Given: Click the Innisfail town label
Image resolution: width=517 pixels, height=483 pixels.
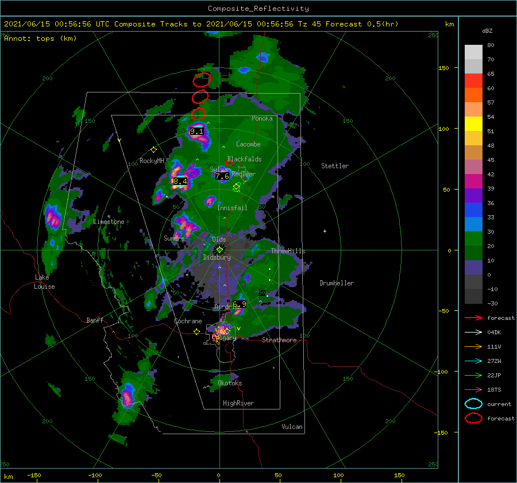Looking at the screenshot, I should (232, 208).
